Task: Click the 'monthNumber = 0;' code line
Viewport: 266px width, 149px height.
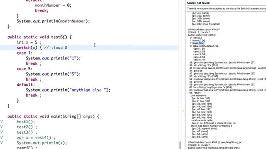Action: pos(53,5)
